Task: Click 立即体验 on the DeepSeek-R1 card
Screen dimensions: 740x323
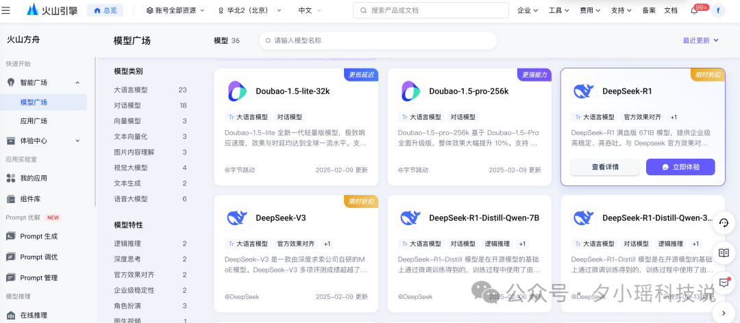Action: pos(680,167)
